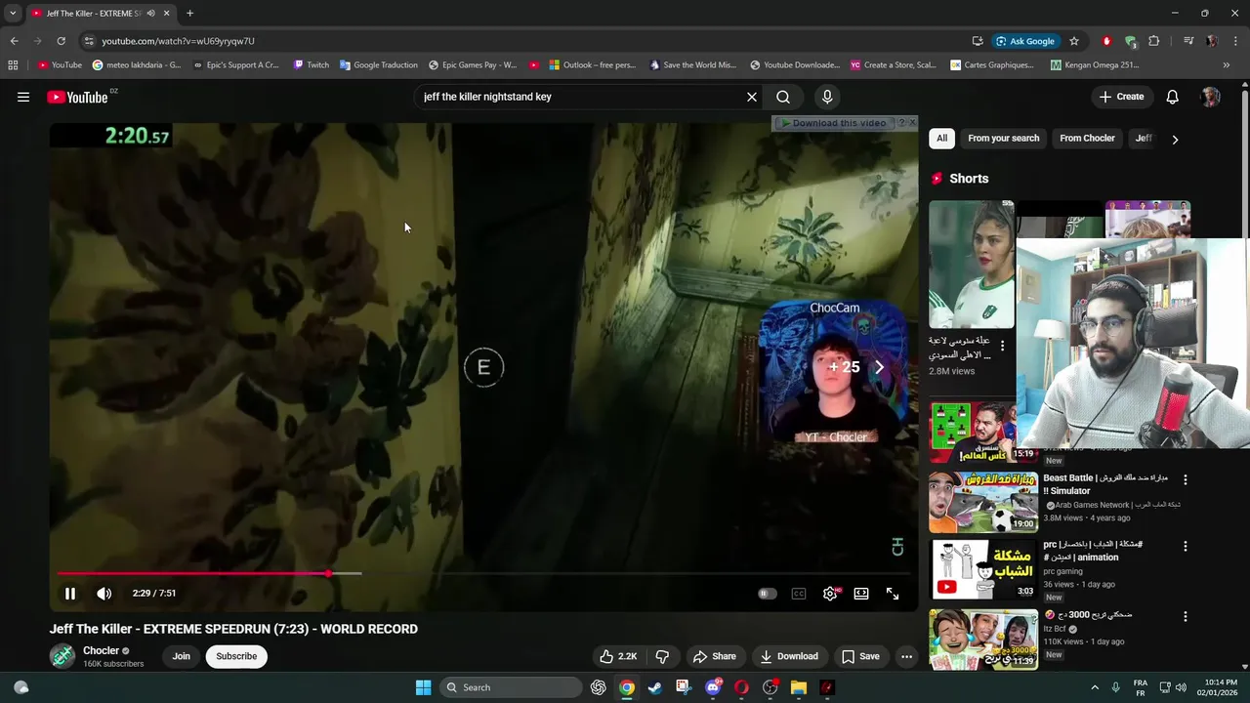Click the Windows taskbar search box
This screenshot has width=1250, height=703.
tap(512, 687)
